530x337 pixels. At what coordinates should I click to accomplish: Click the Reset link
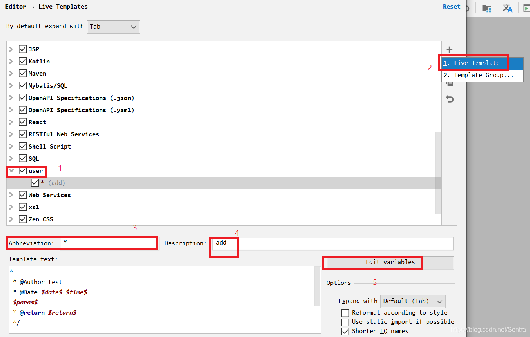pos(452,7)
